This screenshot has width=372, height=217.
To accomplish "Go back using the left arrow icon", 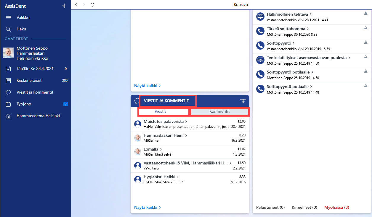I will click(x=76, y=5).
